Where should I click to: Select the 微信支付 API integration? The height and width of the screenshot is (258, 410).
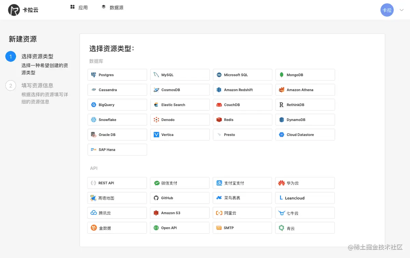point(180,183)
